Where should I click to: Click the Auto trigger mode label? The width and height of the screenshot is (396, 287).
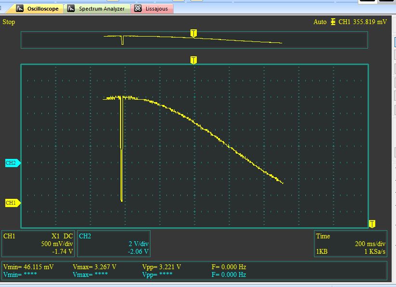[319, 22]
